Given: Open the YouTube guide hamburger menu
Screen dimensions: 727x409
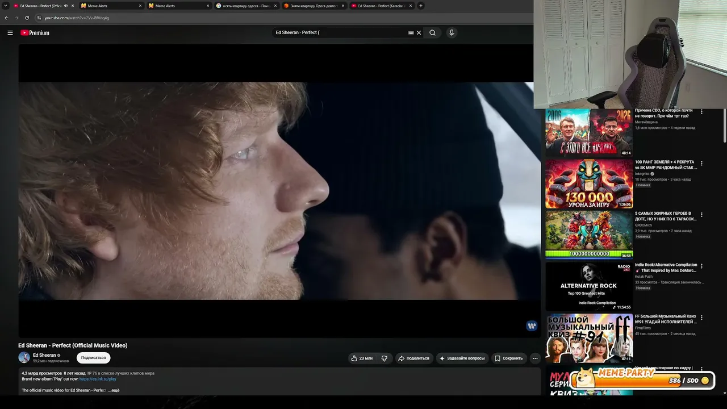Looking at the screenshot, I should (x=10, y=33).
